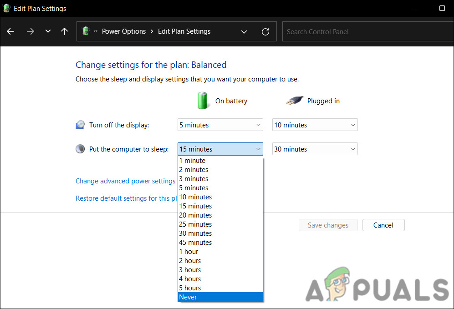The width and height of the screenshot is (454, 309).
Task: Click the window title battery icon
Action: [x=6, y=8]
